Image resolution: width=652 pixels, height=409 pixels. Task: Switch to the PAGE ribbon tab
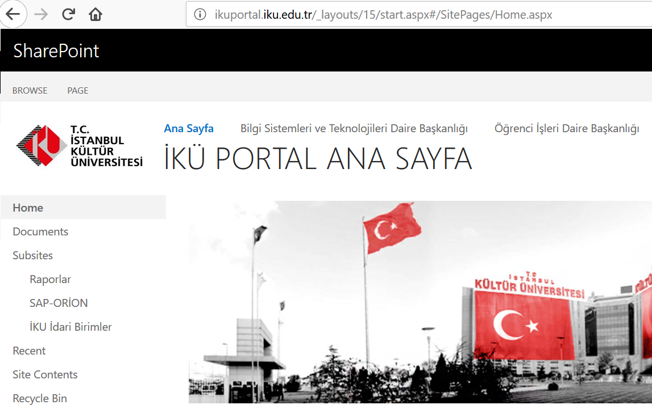78,90
